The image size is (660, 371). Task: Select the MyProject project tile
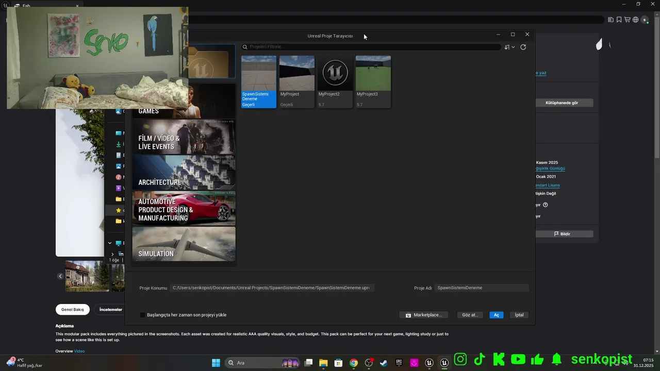(297, 82)
